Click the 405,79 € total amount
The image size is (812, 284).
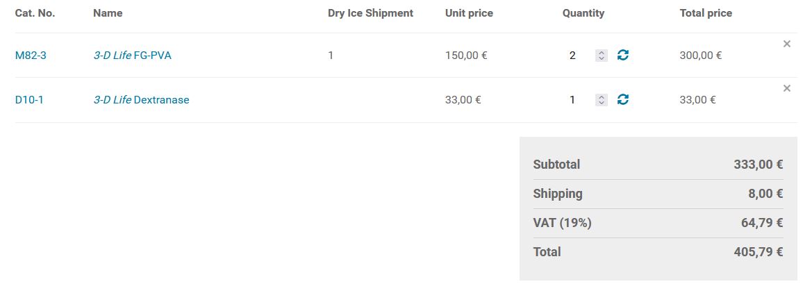coord(759,252)
